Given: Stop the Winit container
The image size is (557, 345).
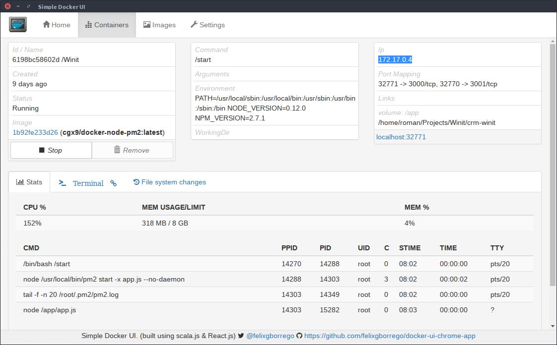Looking at the screenshot, I should click(51, 150).
